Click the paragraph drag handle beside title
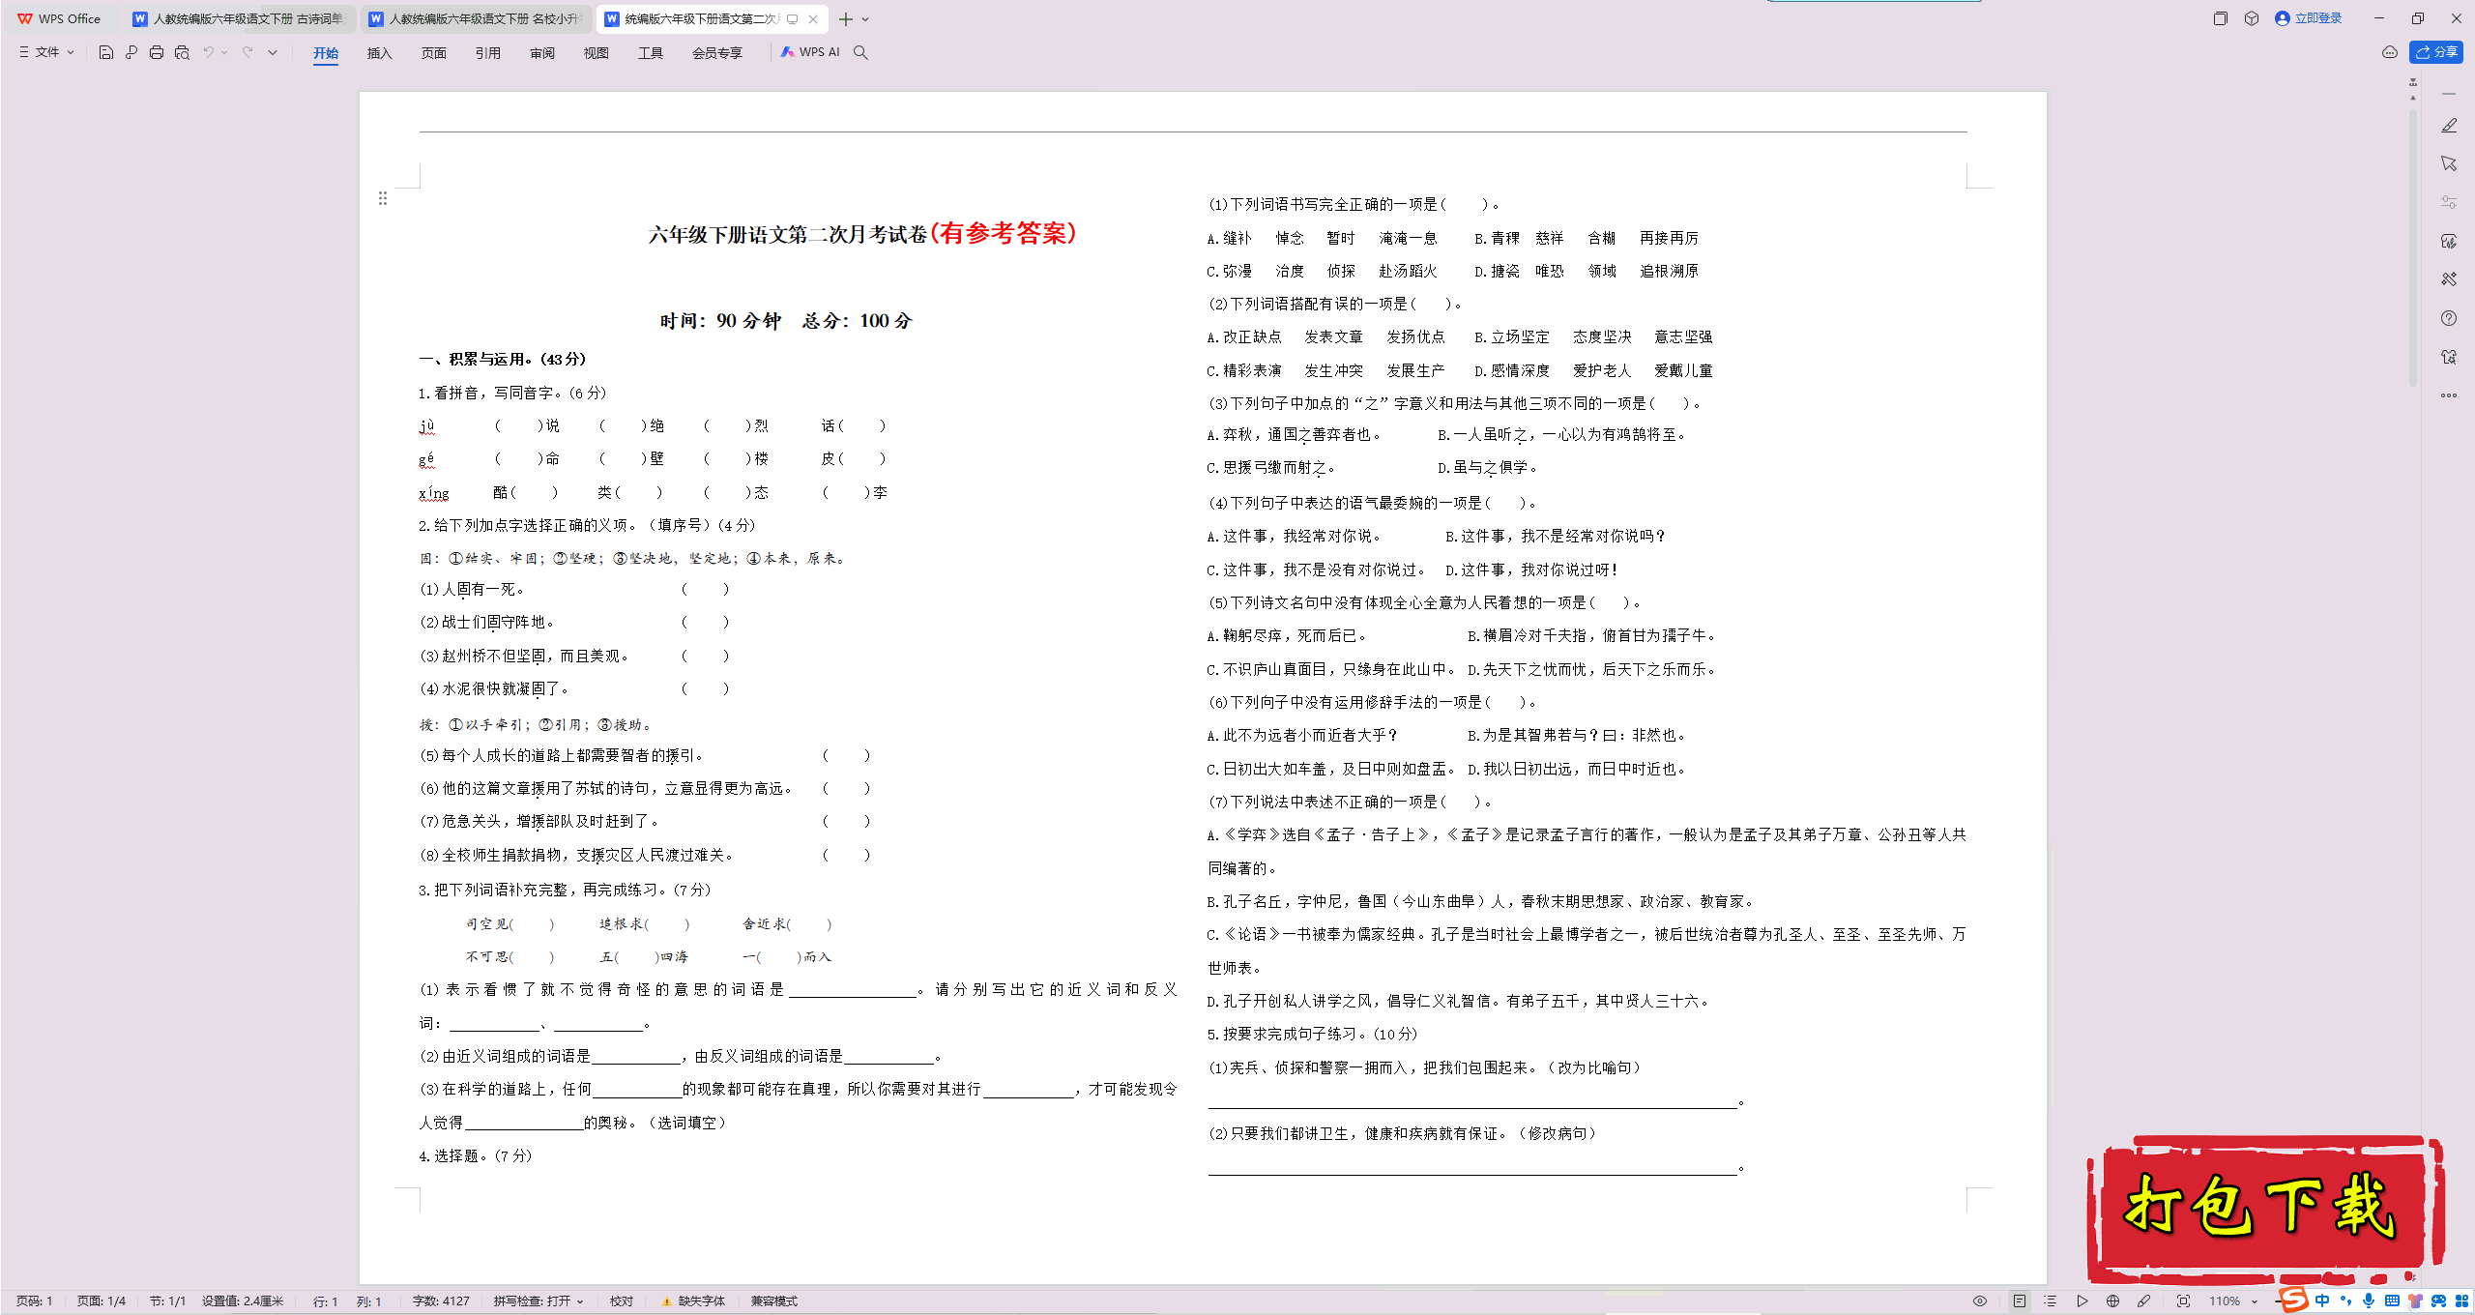Viewport: 2475px width, 1315px height. click(x=383, y=198)
